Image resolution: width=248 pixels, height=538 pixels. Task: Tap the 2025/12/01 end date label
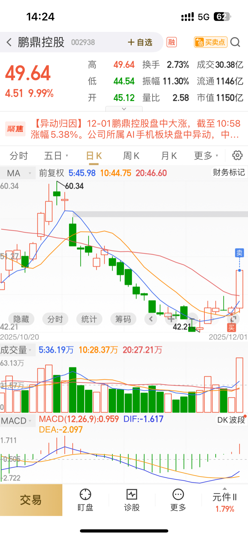click(228, 337)
